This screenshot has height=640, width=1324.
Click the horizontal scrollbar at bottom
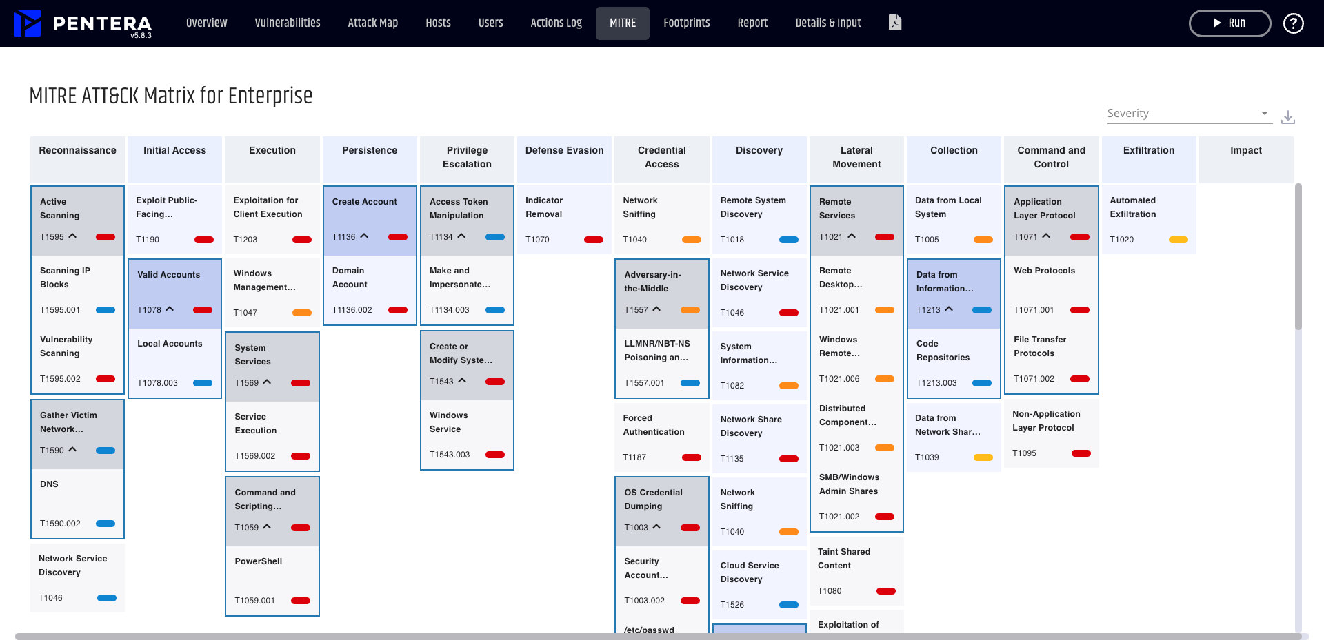point(655,636)
